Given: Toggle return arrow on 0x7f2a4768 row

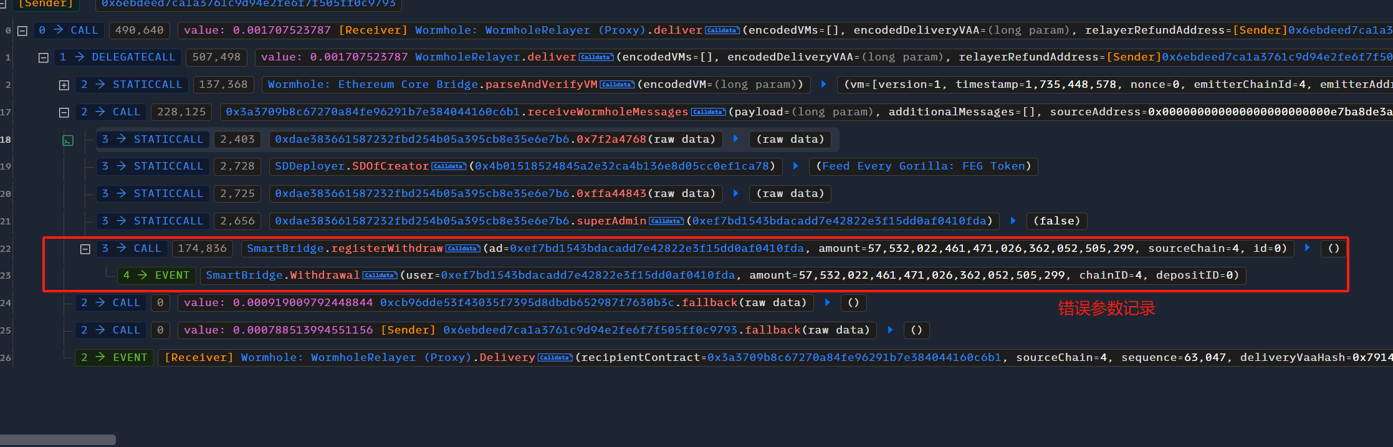Looking at the screenshot, I should [736, 139].
